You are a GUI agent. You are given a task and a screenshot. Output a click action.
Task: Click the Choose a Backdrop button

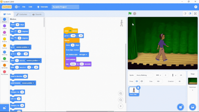pos(193,107)
